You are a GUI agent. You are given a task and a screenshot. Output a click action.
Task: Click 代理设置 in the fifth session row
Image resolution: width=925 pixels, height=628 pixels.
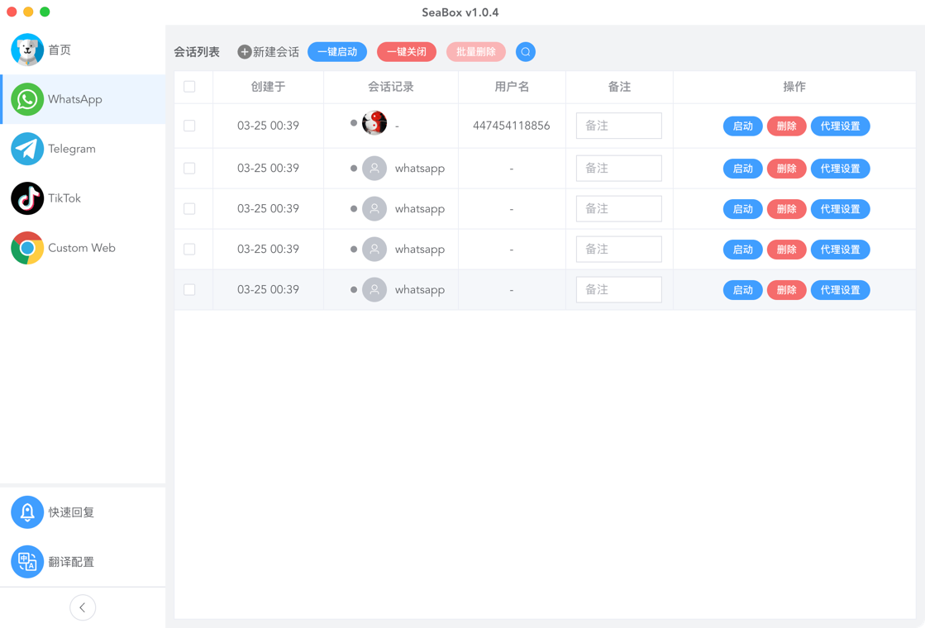(840, 290)
